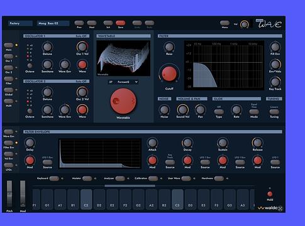Click Key Track Source selector beside Attack
The image size is (305, 226).
pos(170,162)
